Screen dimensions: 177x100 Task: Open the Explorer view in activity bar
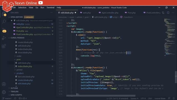[4, 14]
